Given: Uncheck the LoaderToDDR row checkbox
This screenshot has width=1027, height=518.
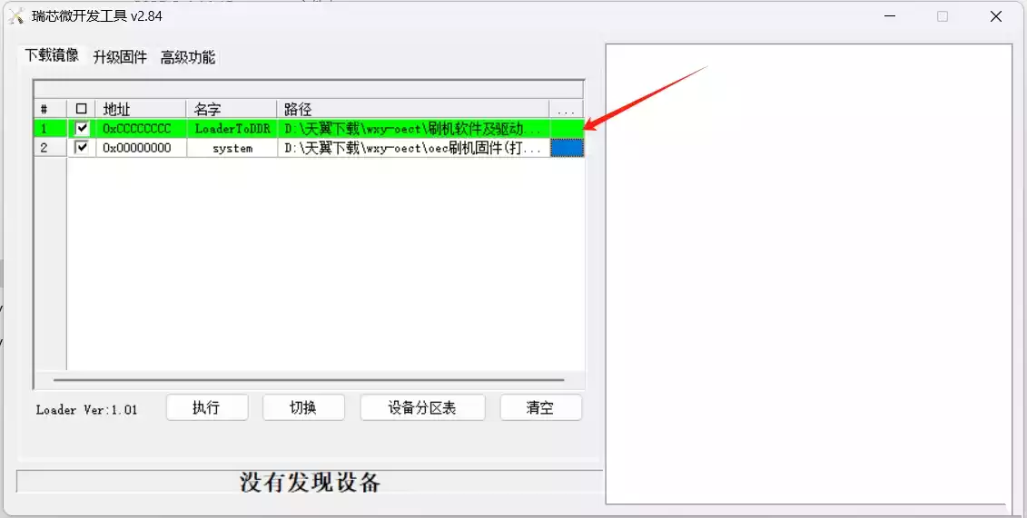Looking at the screenshot, I should point(81,128).
